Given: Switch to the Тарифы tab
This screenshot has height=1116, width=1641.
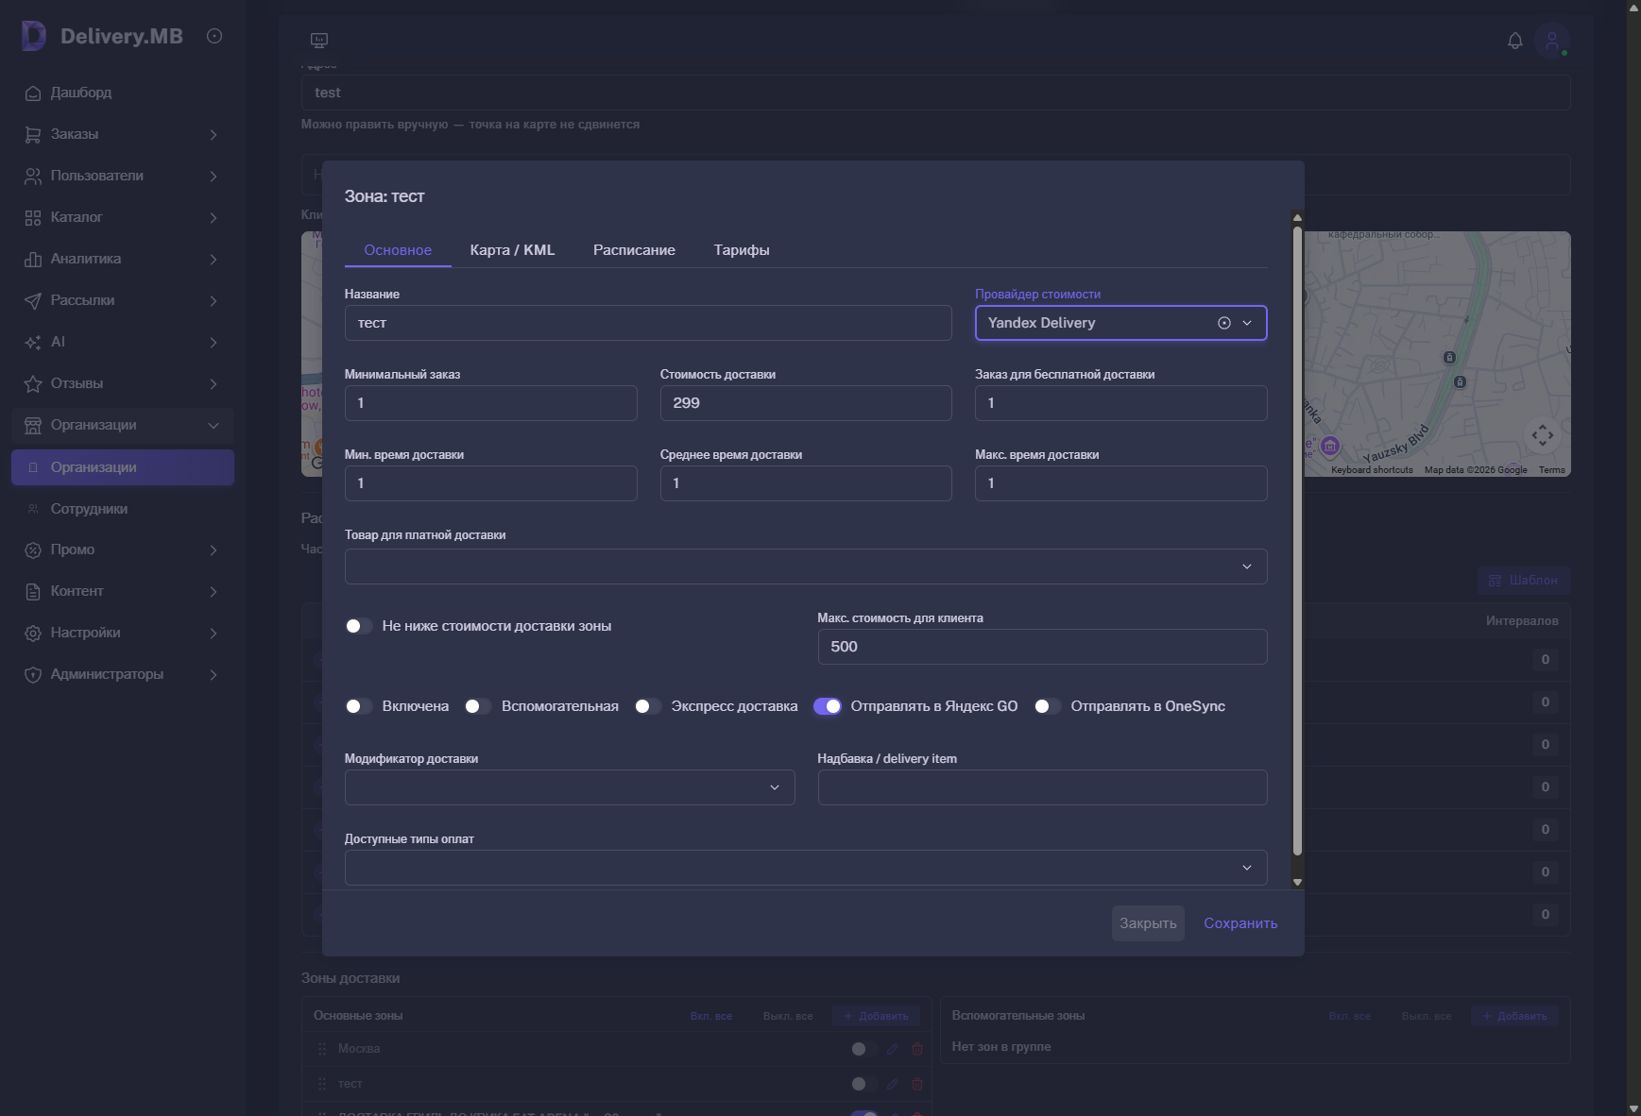Looking at the screenshot, I should tap(742, 250).
